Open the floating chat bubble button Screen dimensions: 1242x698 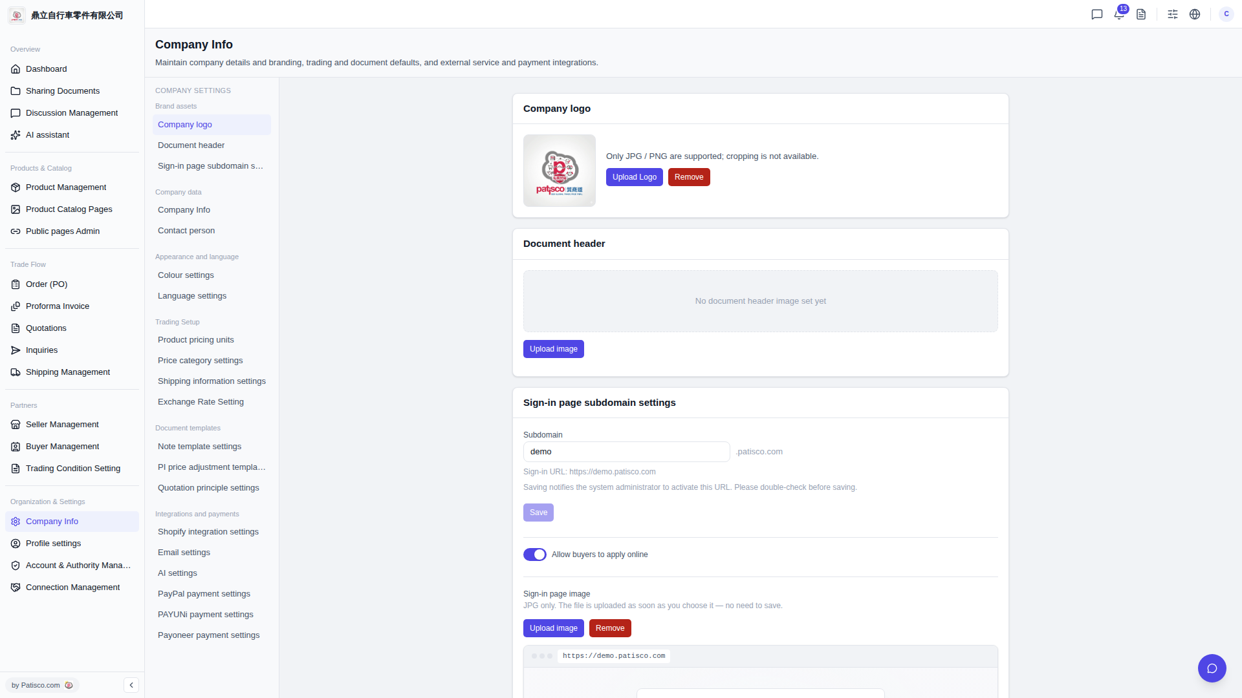click(1212, 668)
